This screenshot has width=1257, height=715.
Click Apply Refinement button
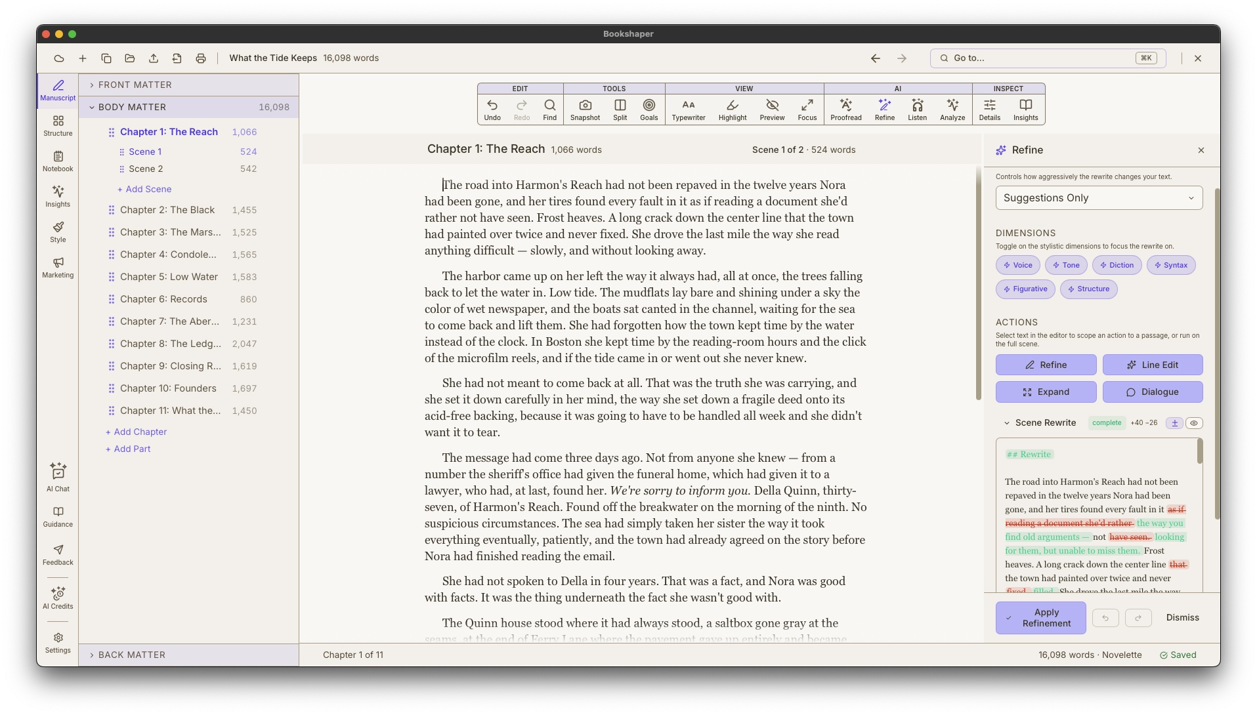point(1040,618)
